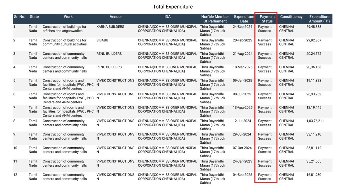Click the 'Expenditure Amount' column header
The width and height of the screenshot is (345, 194).
point(319,19)
